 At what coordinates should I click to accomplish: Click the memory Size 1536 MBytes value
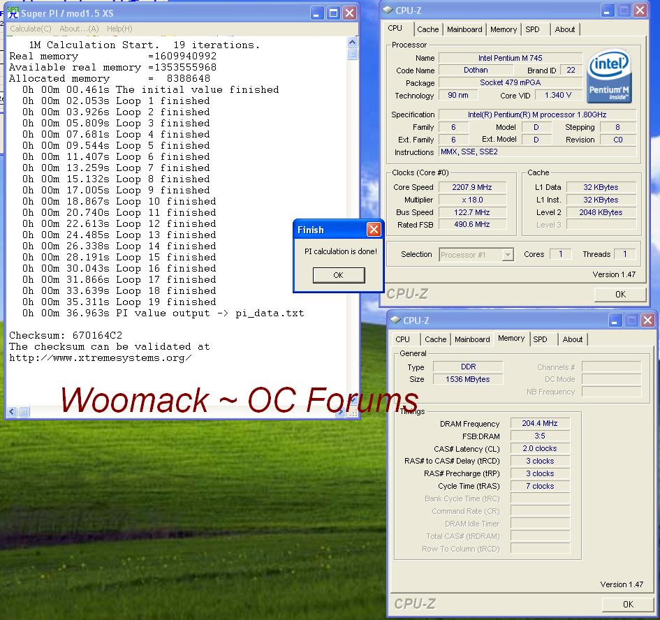pyautogui.click(x=468, y=379)
